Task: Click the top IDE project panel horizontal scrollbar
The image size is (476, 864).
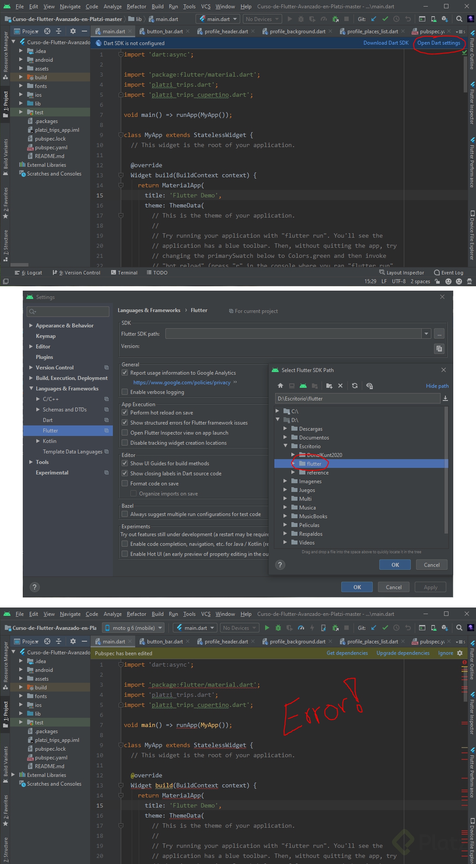Action: [x=20, y=265]
